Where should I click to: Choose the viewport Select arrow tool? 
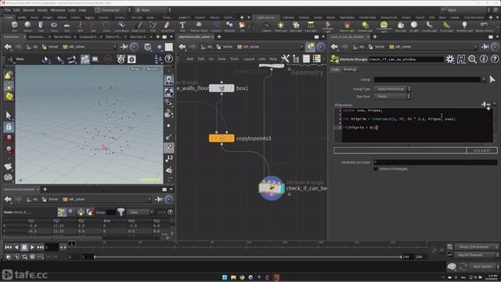click(9, 115)
